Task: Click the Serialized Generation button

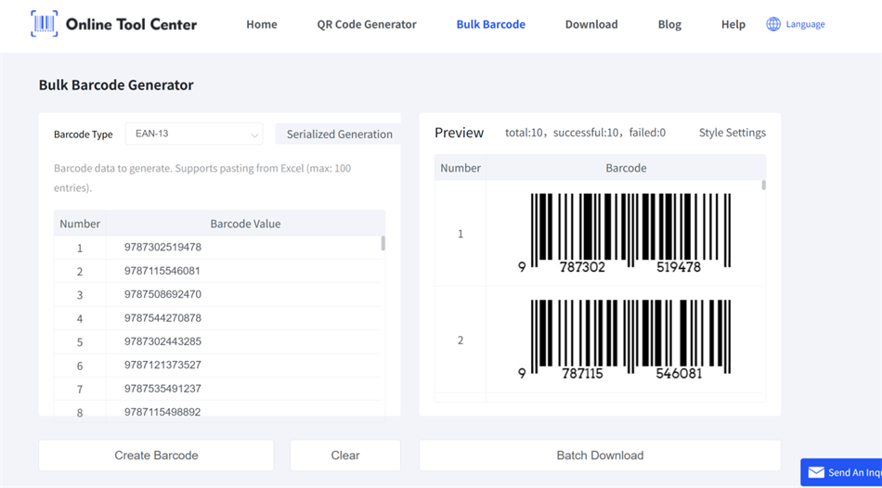Action: (339, 134)
